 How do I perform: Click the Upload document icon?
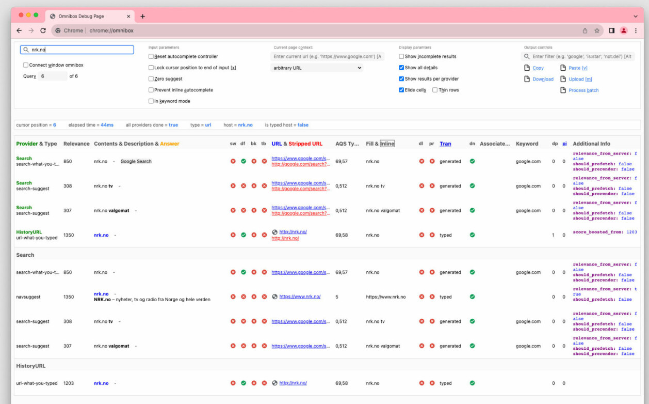pyautogui.click(x=563, y=79)
